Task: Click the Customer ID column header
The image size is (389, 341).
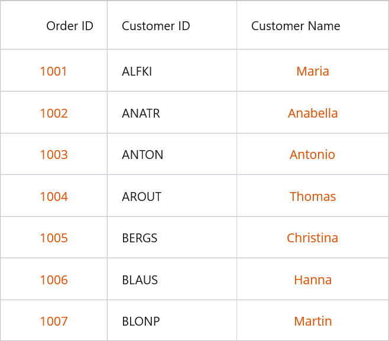Action: pyautogui.click(x=156, y=26)
